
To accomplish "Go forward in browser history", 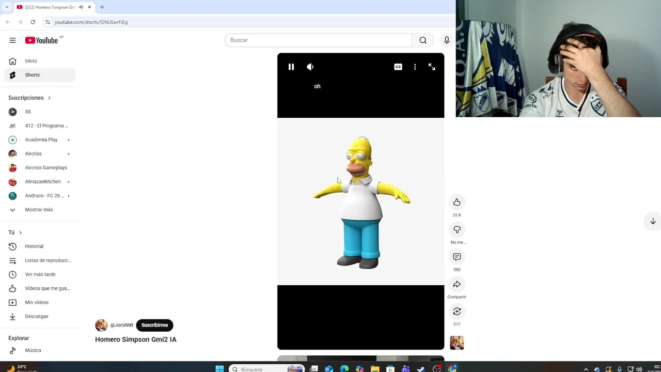I will 20,22.
